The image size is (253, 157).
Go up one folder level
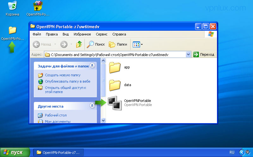pos(79,44)
